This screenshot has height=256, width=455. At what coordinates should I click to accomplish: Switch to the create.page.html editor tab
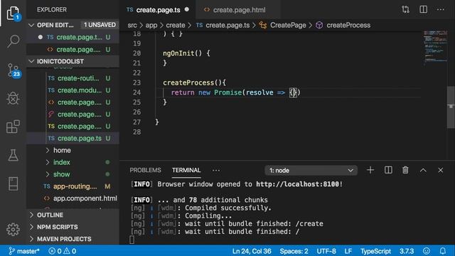(x=239, y=10)
